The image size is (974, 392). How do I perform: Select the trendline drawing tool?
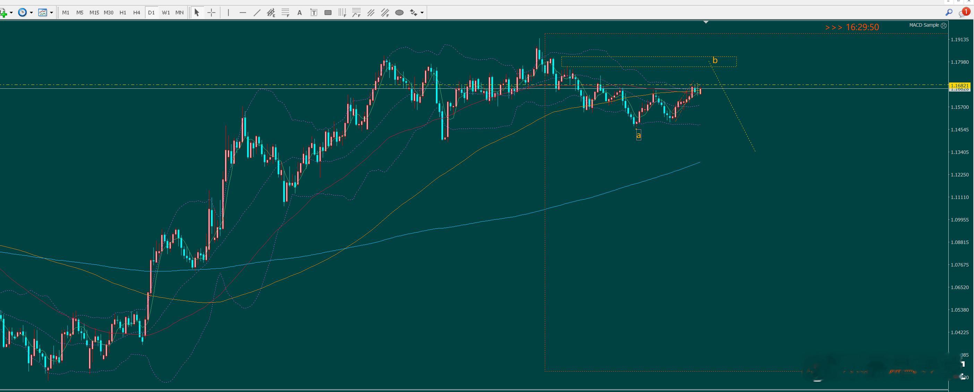(x=257, y=12)
